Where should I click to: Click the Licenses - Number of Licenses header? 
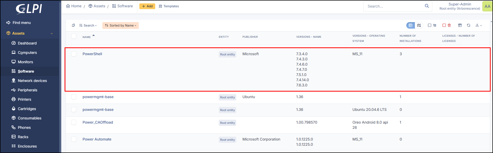point(459,38)
